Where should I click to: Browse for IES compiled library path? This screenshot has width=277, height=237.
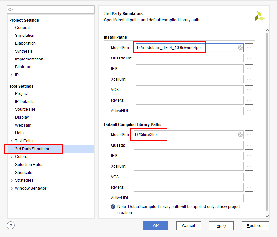249,156
